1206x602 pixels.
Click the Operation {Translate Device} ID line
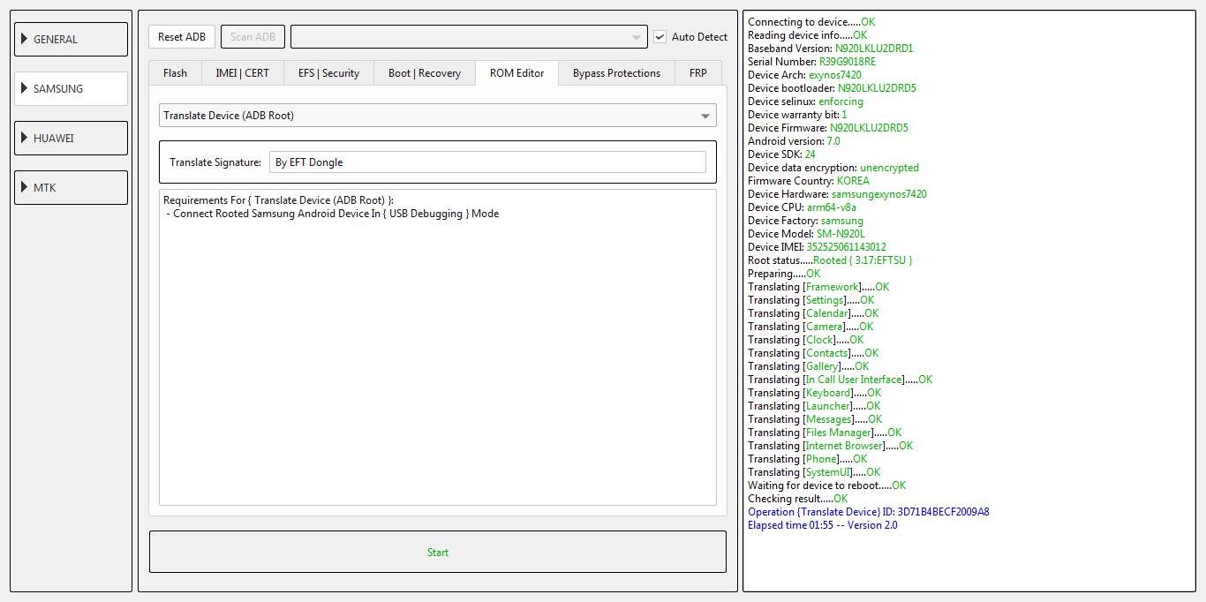click(868, 512)
